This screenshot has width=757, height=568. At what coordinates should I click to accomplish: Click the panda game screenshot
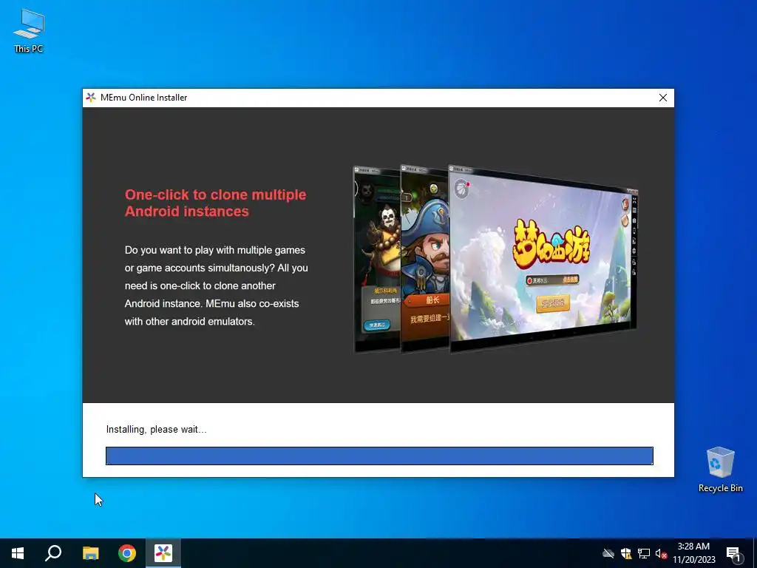point(378,260)
